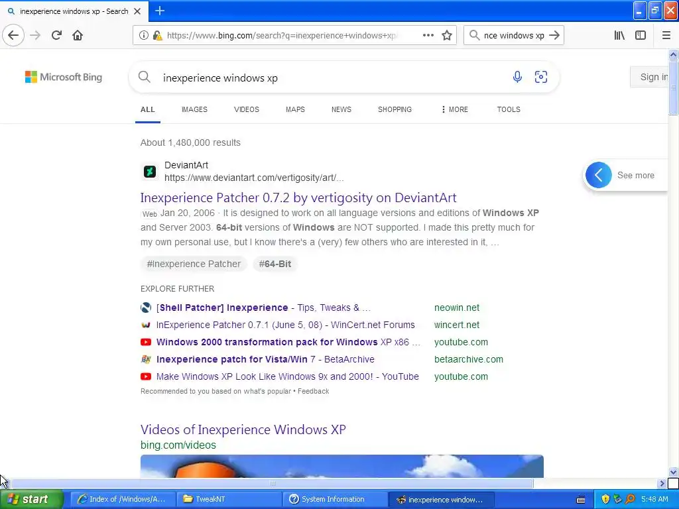
Task: Submit browser search box with arrow
Action: tap(554, 35)
